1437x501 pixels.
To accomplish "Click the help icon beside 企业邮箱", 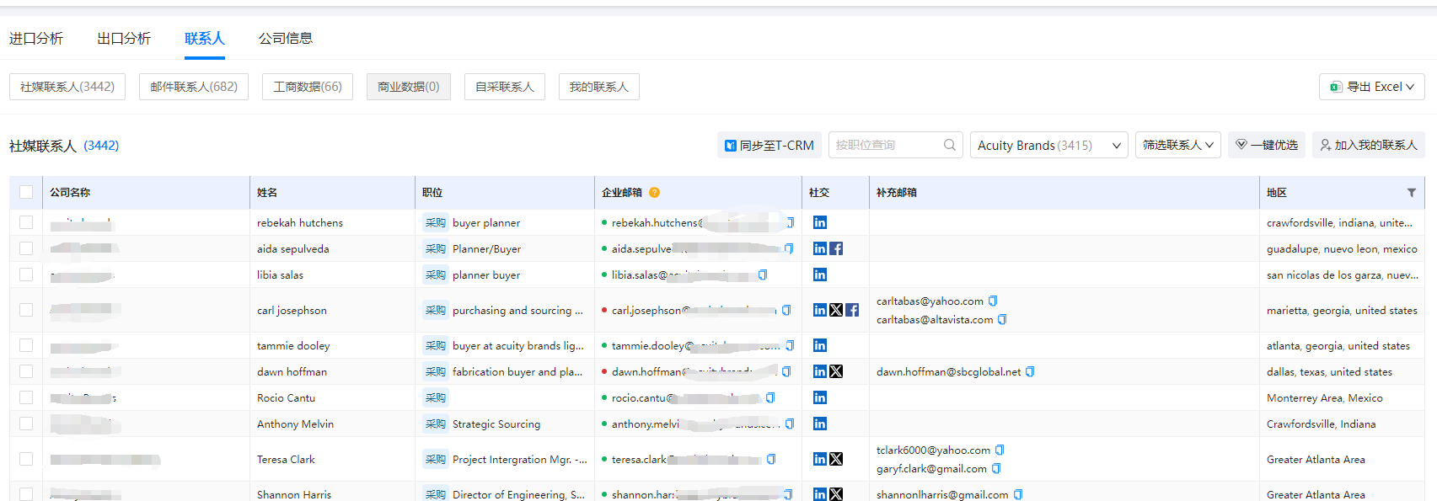I will tap(654, 193).
